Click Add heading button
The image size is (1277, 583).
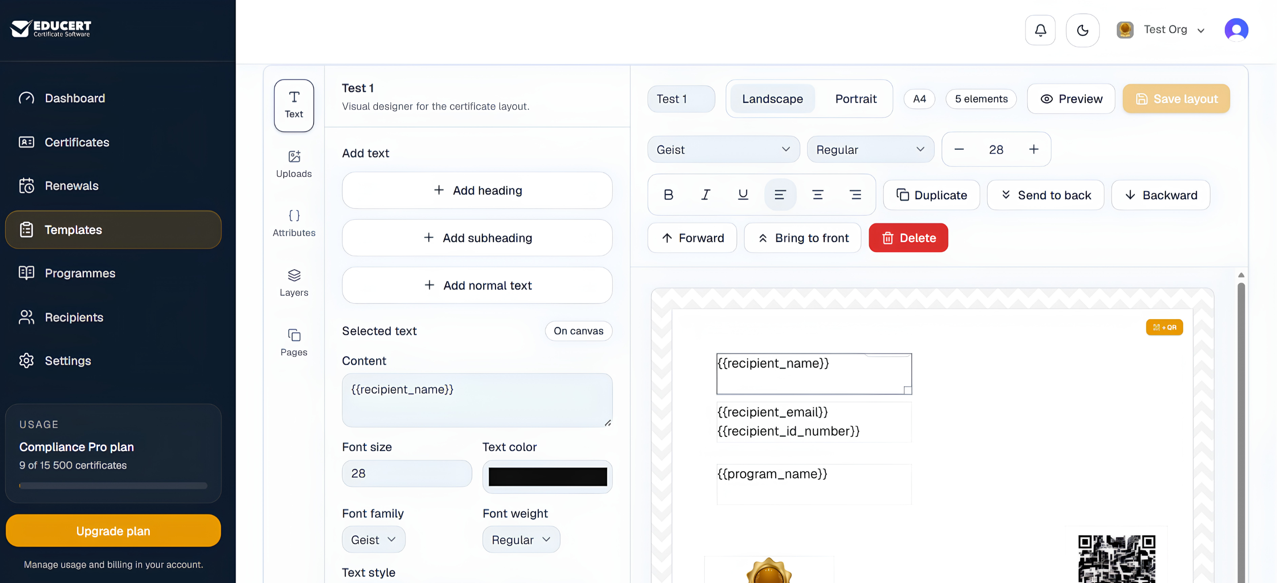[477, 190]
